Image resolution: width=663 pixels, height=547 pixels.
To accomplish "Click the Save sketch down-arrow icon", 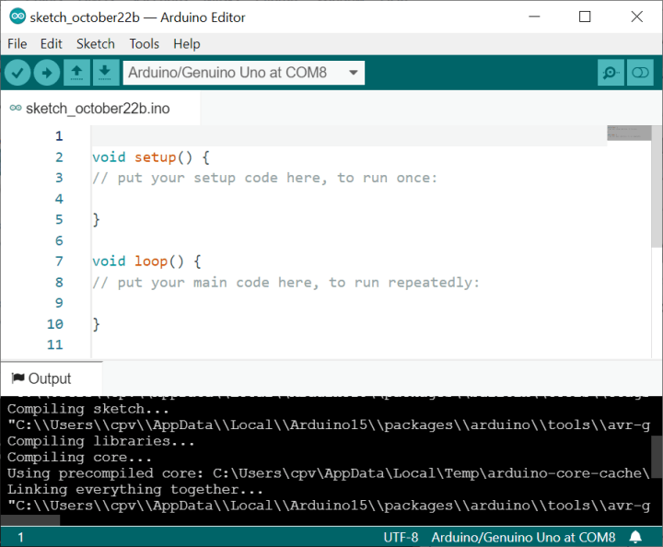I will click(105, 73).
